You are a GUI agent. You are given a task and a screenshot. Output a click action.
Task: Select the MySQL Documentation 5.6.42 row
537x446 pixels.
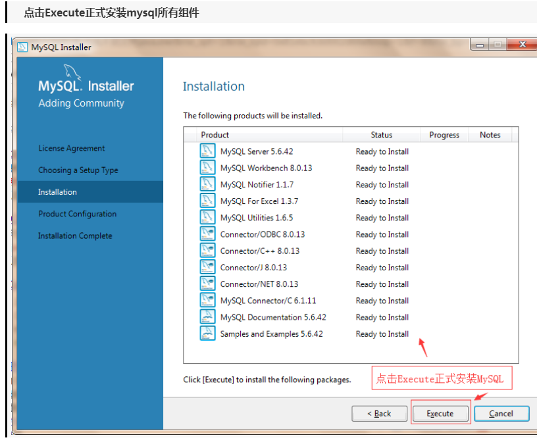[x=351, y=317]
